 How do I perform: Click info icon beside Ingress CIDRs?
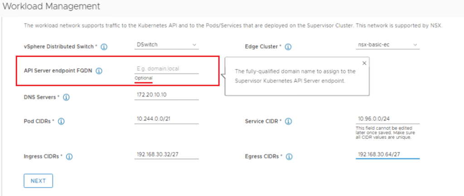pos(69,157)
